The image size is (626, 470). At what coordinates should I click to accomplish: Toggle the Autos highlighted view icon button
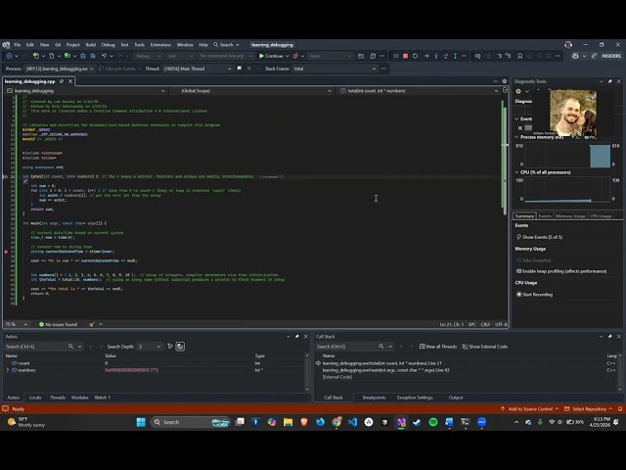pos(180,347)
